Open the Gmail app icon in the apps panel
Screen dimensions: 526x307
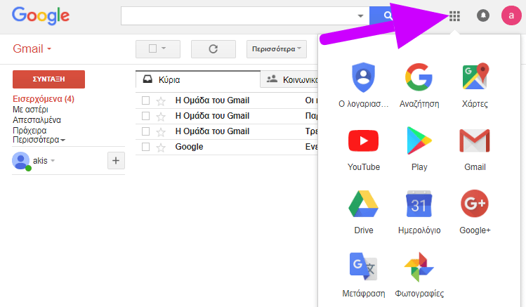[x=475, y=141]
